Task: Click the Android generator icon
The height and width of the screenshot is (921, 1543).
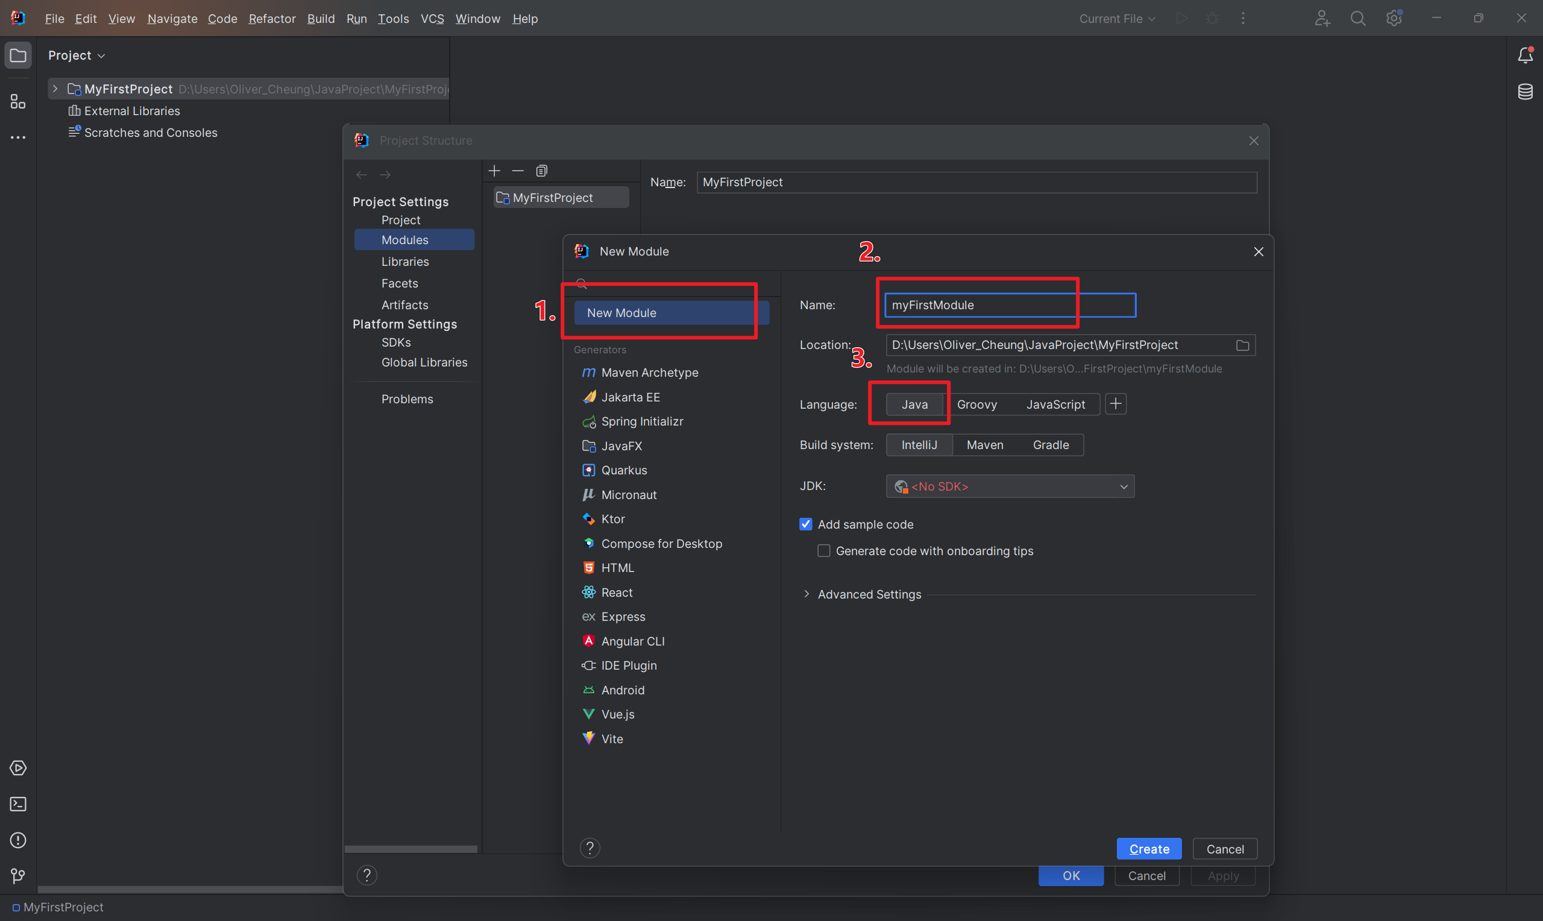Action: tap(588, 690)
